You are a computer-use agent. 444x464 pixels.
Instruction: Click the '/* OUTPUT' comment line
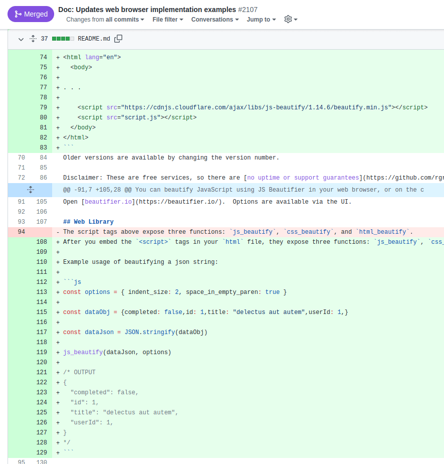[x=79, y=372]
